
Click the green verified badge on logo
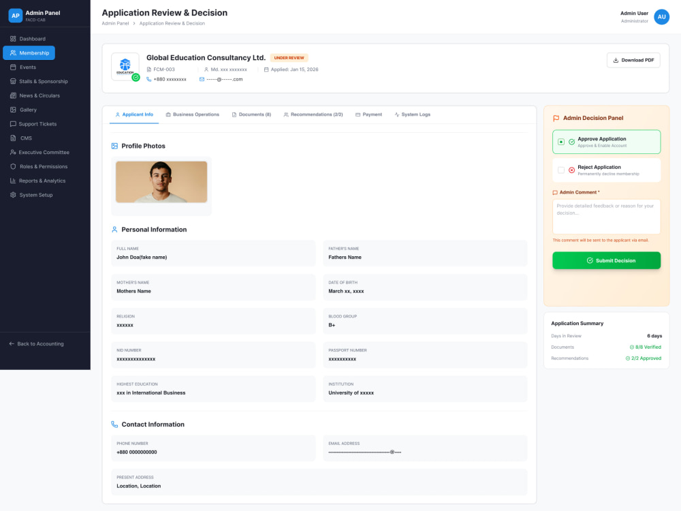[x=136, y=78]
